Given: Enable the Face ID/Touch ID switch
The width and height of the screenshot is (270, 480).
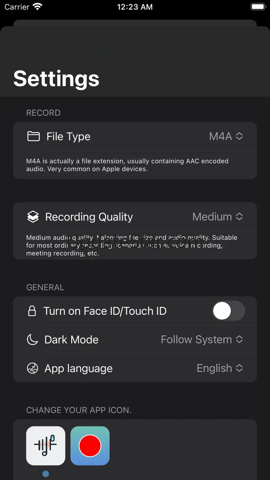Looking at the screenshot, I should (x=228, y=311).
